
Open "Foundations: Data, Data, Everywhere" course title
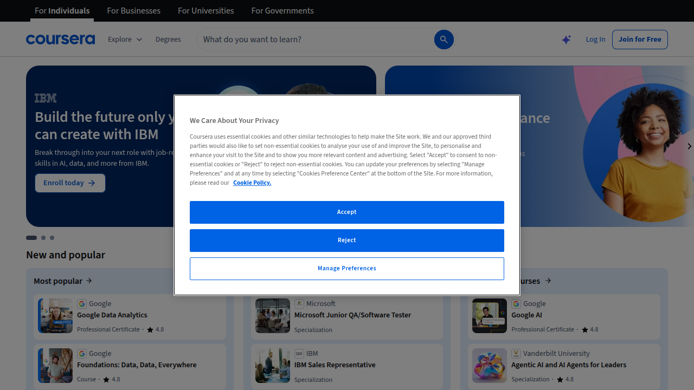coord(137,365)
